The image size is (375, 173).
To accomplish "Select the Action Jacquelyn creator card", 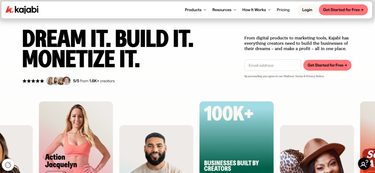I will 76,137.
